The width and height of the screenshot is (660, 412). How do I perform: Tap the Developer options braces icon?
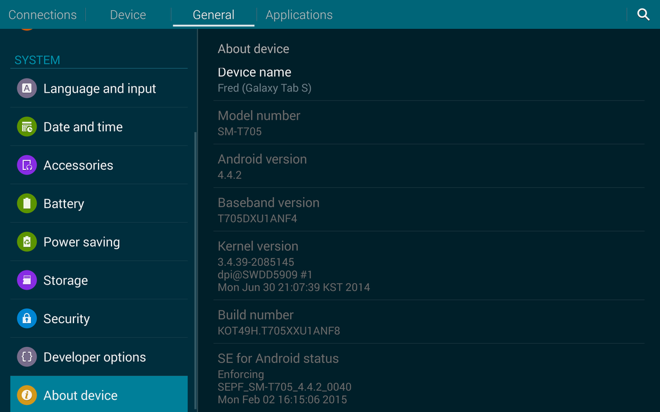pyautogui.click(x=26, y=357)
